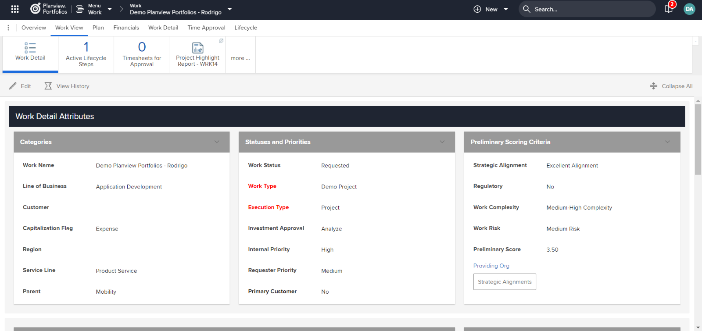
Task: Click the Medium-High Complexity value
Action: (579, 208)
